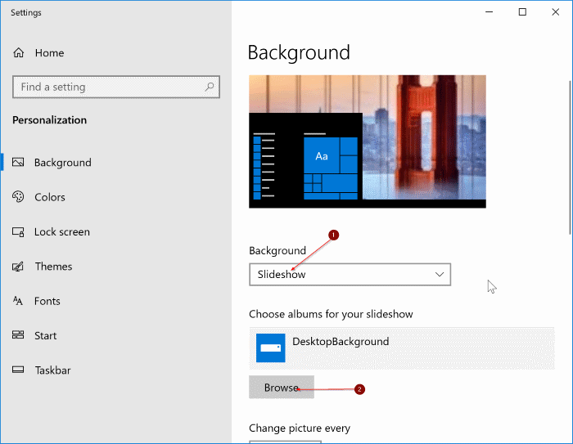Screen dimensions: 573x444
Task: Open the Change picture every dropdown
Action: pyautogui.click(x=285, y=442)
